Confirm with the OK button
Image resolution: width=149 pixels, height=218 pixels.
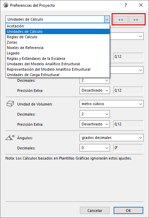coord(128,211)
